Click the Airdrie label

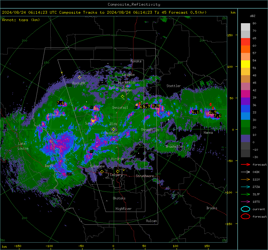pyautogui.click(x=117, y=159)
